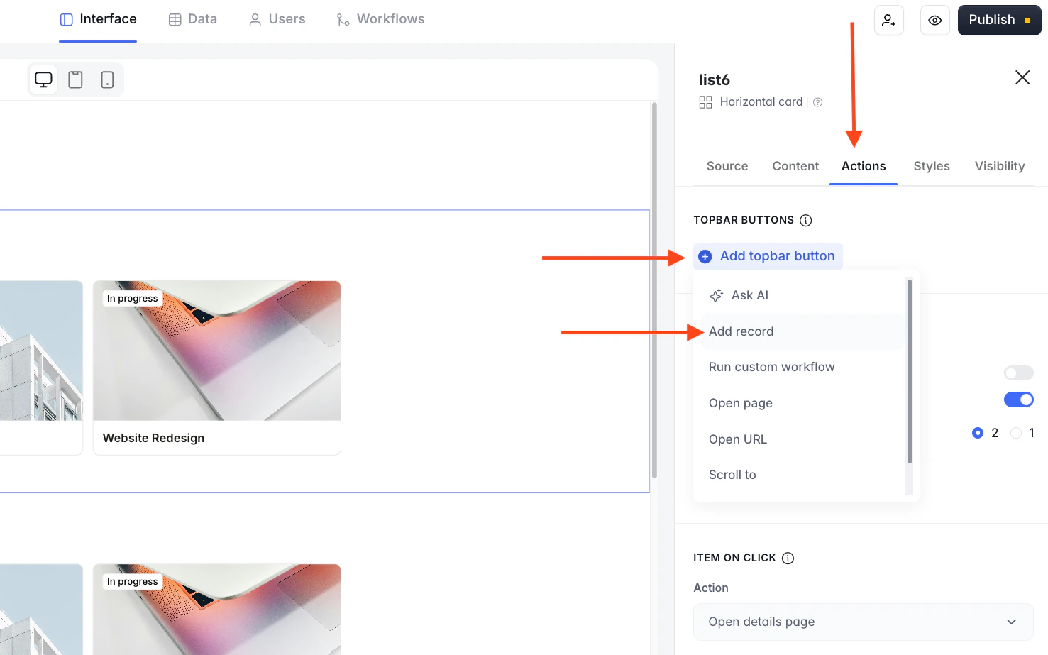The height and width of the screenshot is (655, 1048).
Task: Switch to the Content tab
Action: point(795,166)
